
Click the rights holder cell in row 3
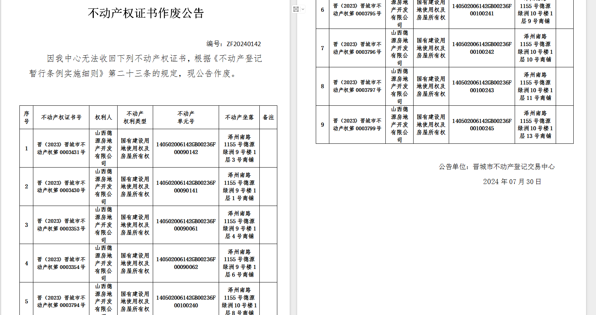(103, 225)
